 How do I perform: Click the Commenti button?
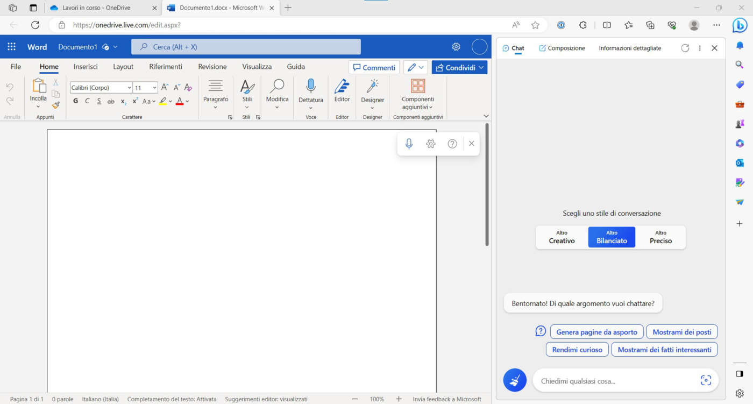coord(374,67)
